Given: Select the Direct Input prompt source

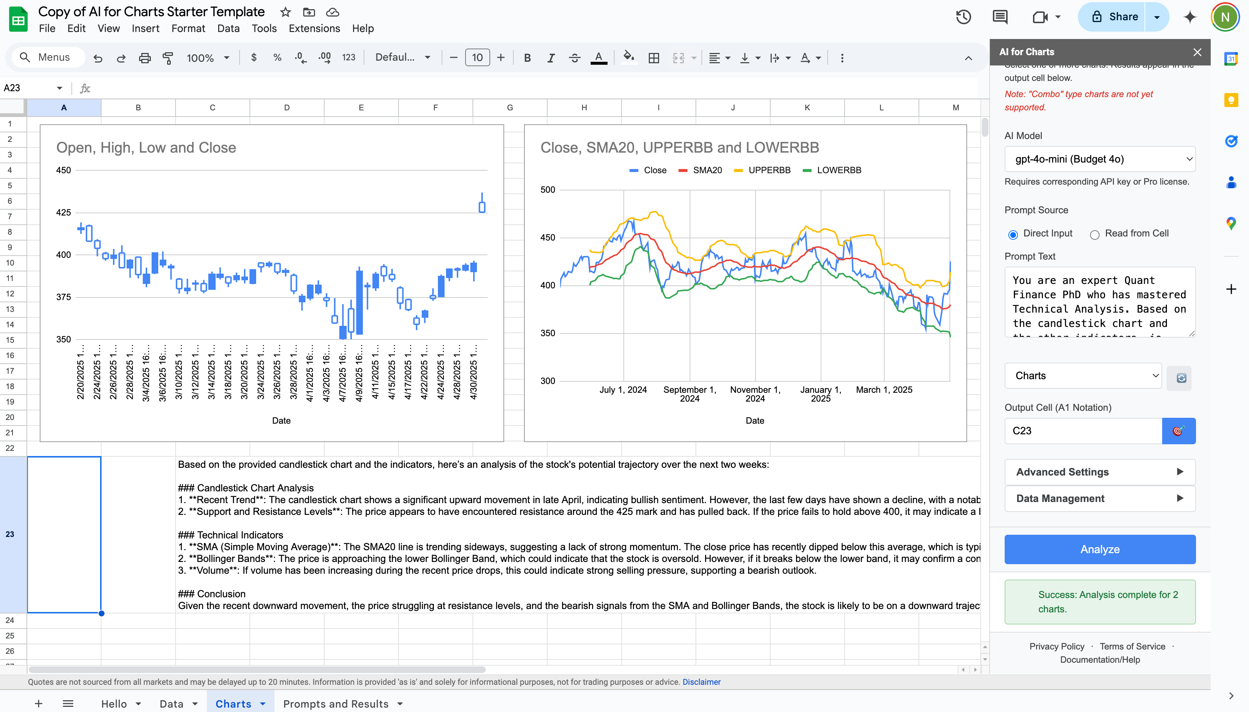Looking at the screenshot, I should (1013, 235).
